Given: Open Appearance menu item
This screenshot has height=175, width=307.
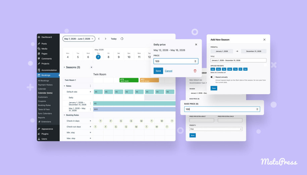Looking at the screenshot, I should click(47, 129).
